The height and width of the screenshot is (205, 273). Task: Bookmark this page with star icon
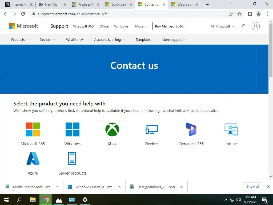click(239, 14)
